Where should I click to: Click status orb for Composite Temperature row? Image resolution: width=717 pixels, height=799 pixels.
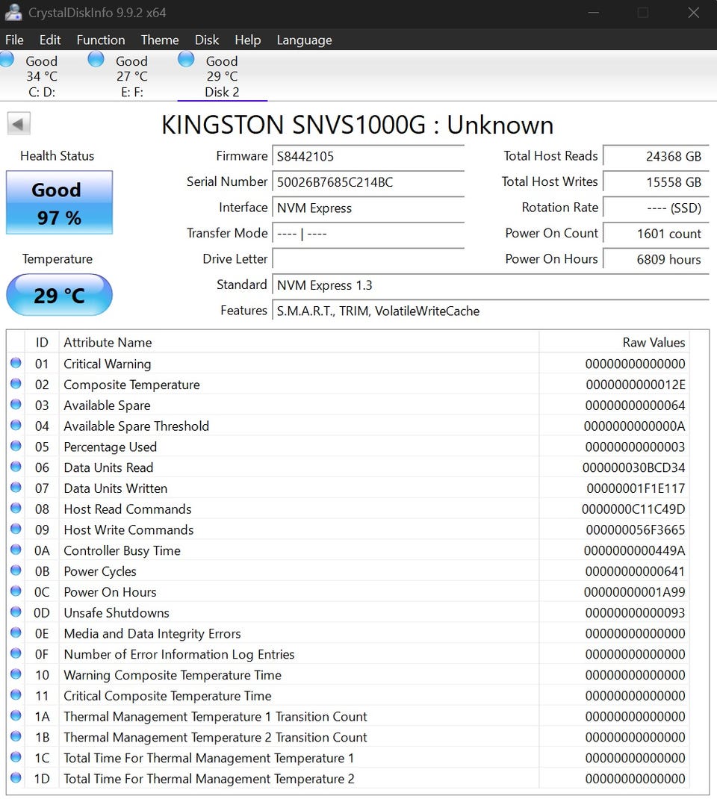16,384
